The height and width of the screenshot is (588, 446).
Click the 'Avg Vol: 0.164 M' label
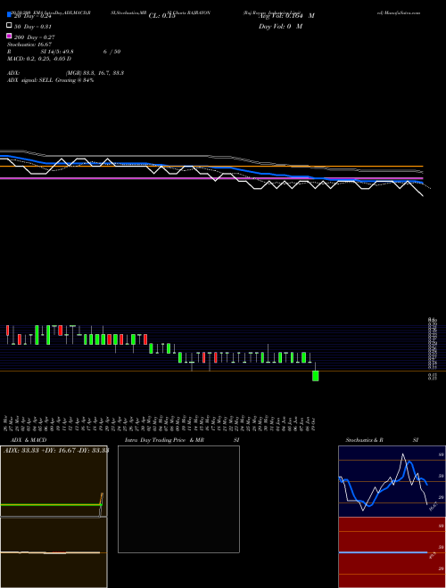pos(286,16)
